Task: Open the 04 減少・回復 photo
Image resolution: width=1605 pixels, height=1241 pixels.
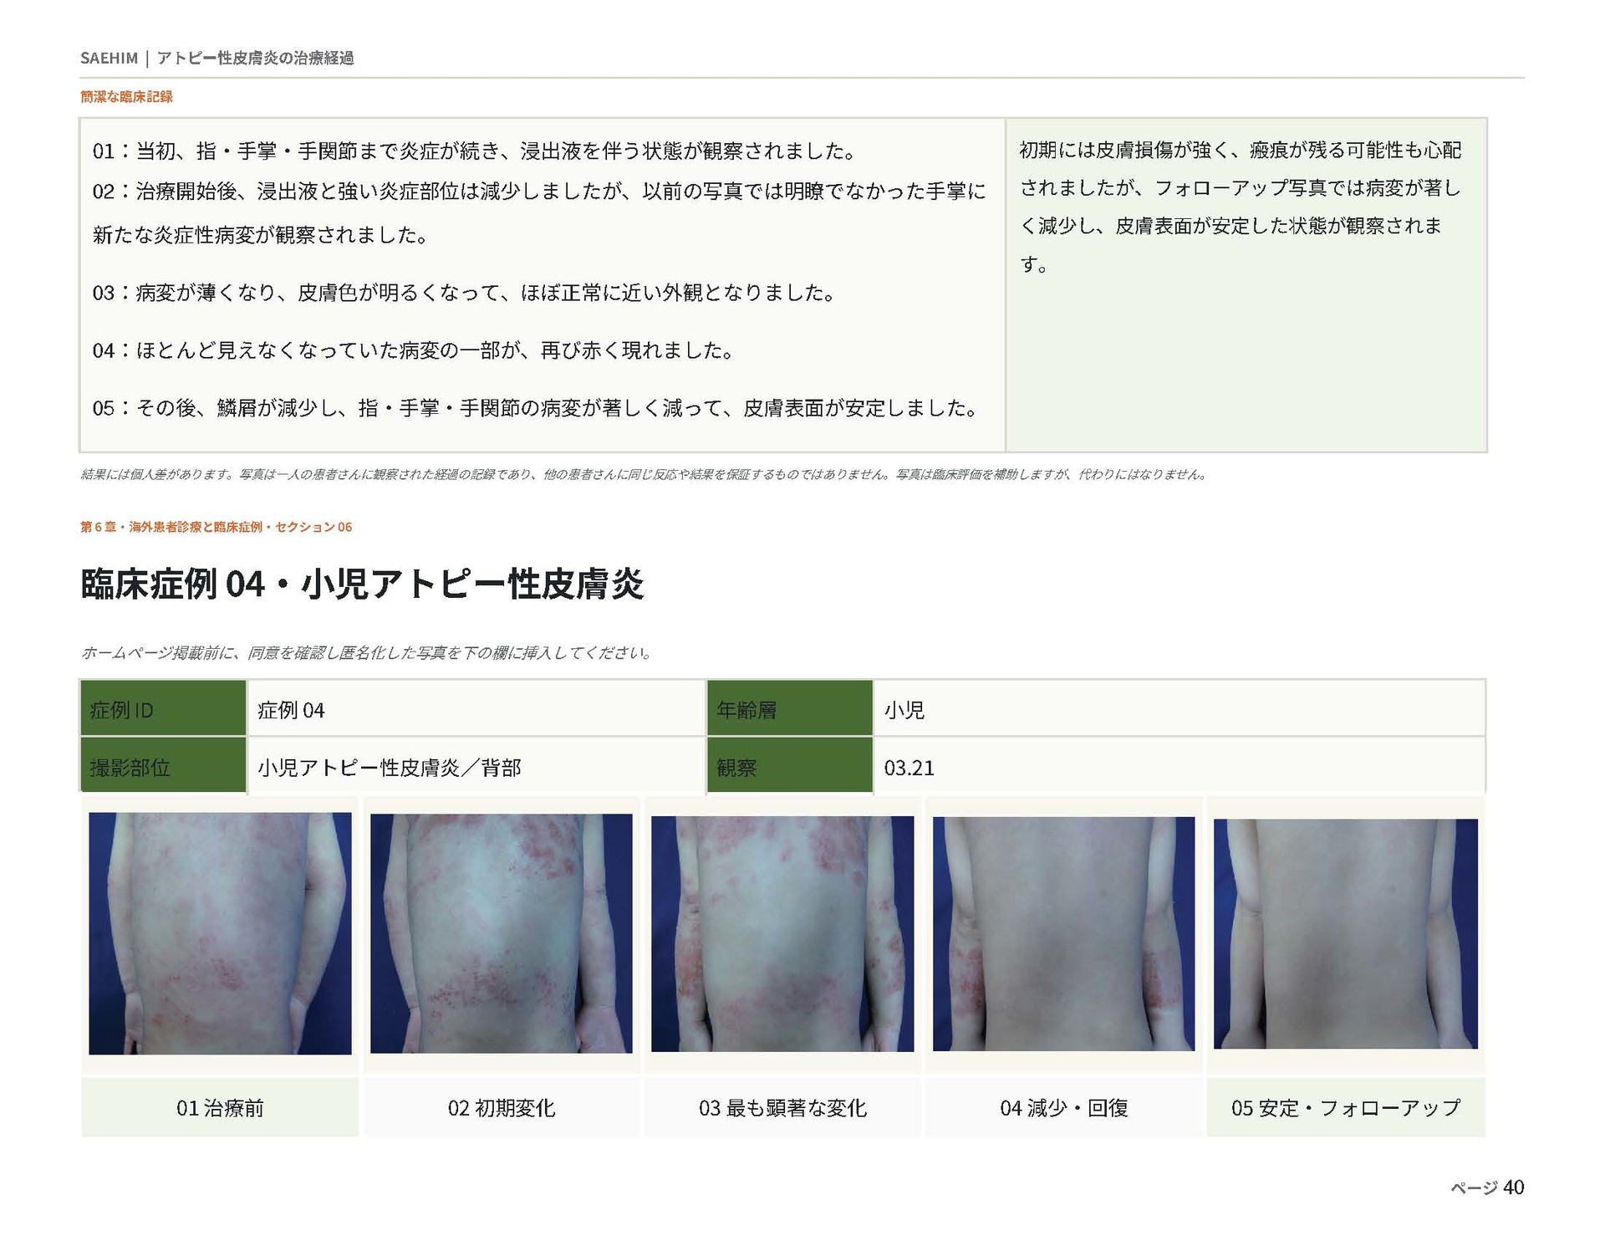Action: tap(1064, 933)
